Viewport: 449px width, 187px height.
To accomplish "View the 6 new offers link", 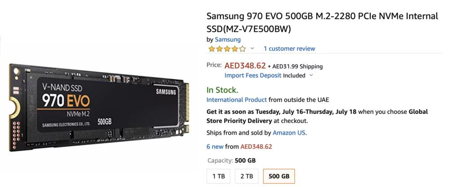I will (x=215, y=146).
